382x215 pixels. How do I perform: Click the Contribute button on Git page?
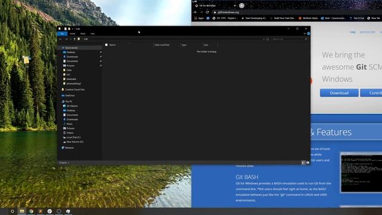pyautogui.click(x=371, y=93)
